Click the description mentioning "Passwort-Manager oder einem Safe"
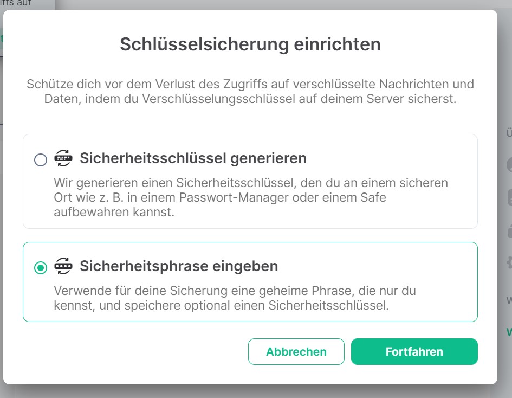512x398 pixels. 250,197
